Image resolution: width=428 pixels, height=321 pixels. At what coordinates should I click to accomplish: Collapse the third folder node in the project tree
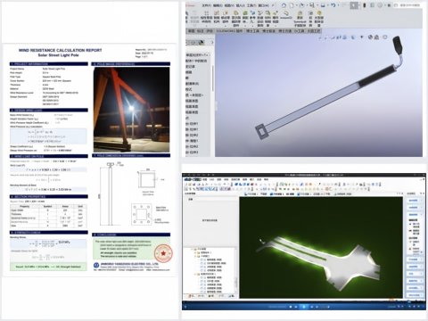[x=195, y=256]
